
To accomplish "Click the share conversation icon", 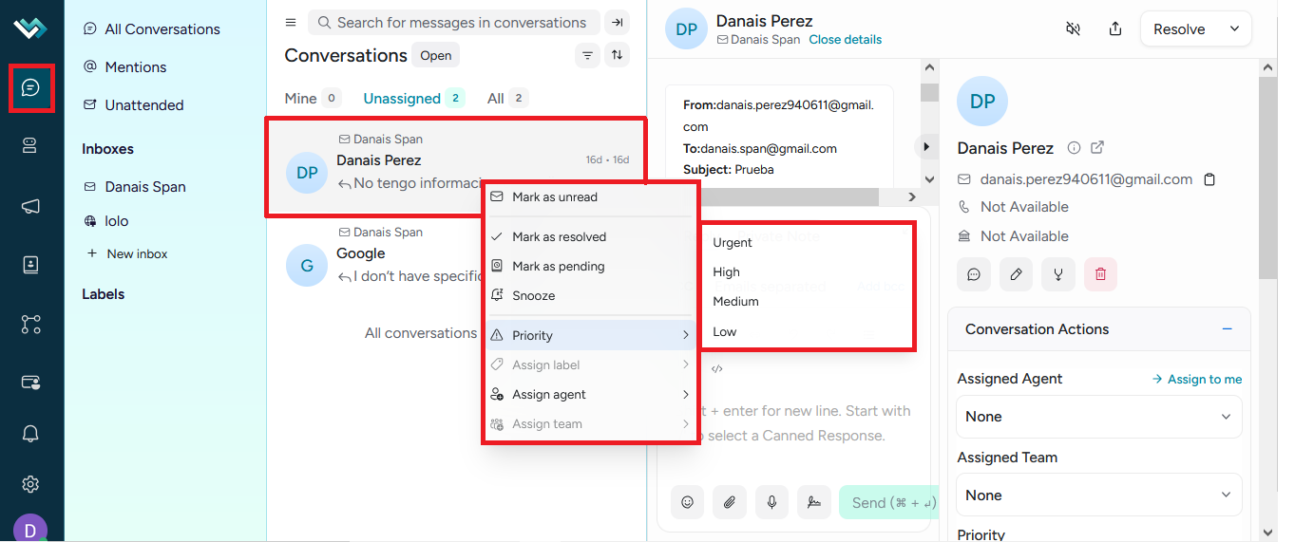I will point(1116,29).
